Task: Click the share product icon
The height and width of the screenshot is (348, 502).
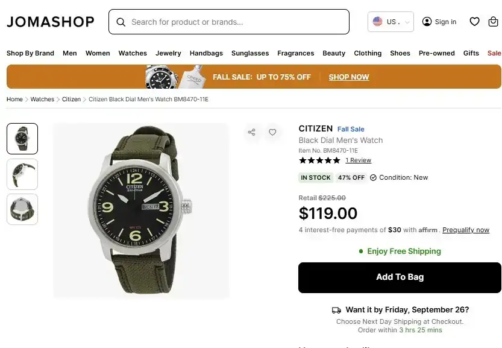Action: (252, 132)
